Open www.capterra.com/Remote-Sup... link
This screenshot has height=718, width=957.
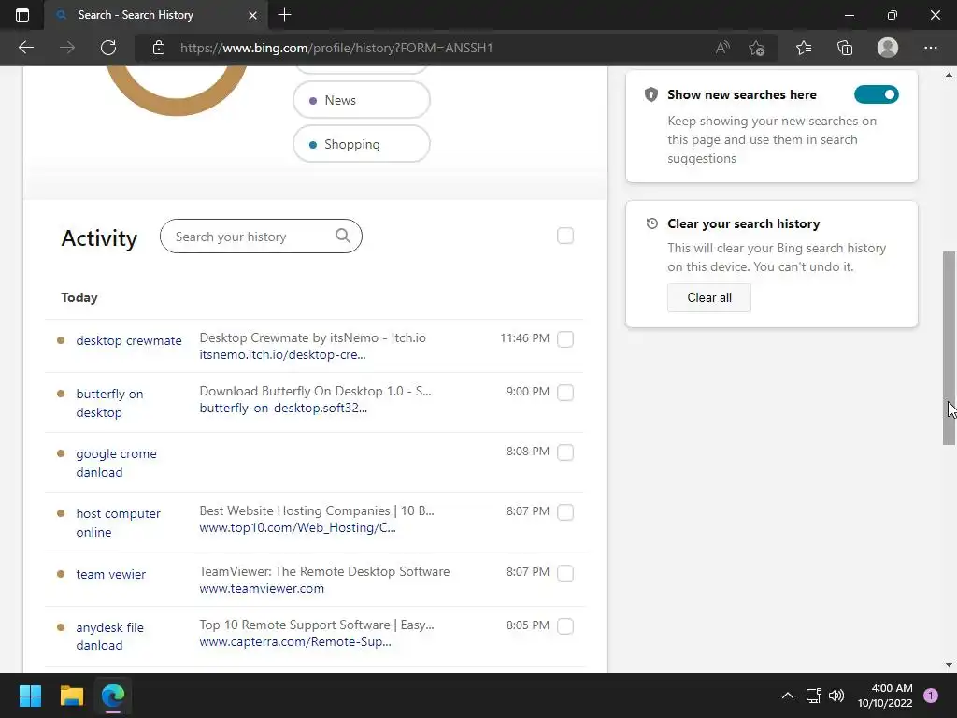[x=295, y=641]
